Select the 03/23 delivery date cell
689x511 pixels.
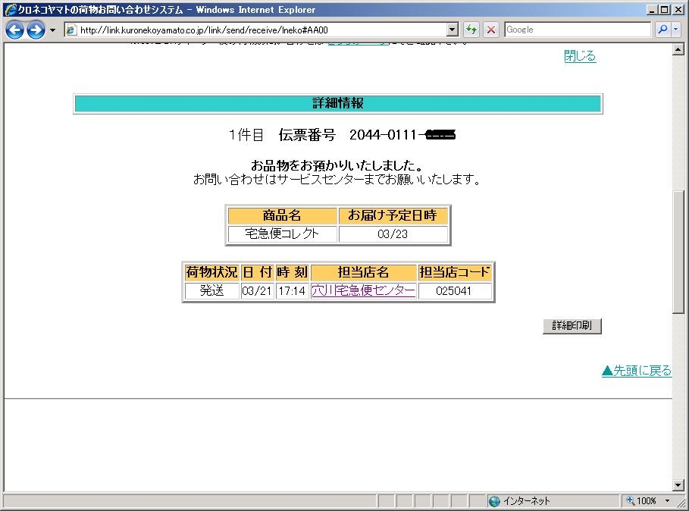(x=393, y=234)
